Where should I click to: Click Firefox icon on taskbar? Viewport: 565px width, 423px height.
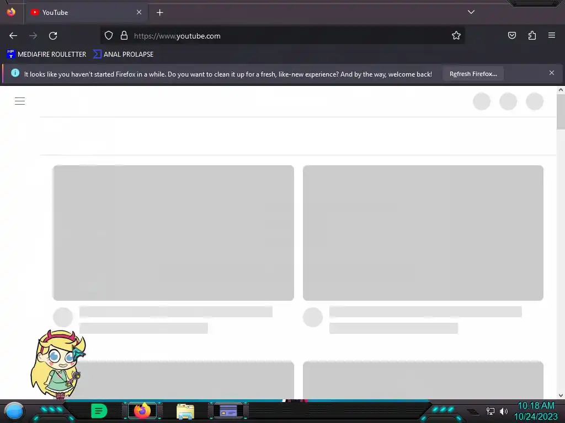click(x=142, y=411)
